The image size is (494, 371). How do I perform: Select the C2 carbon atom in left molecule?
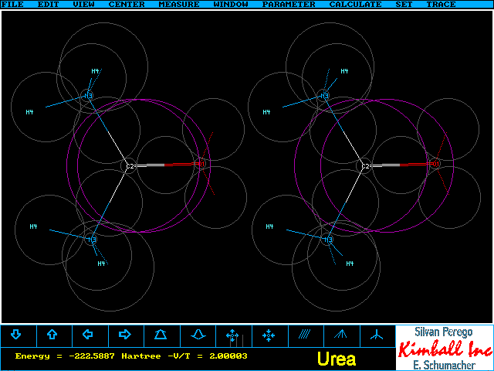(x=130, y=166)
